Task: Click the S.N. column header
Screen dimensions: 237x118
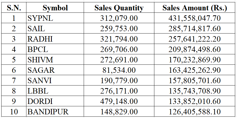Action: click(14, 8)
